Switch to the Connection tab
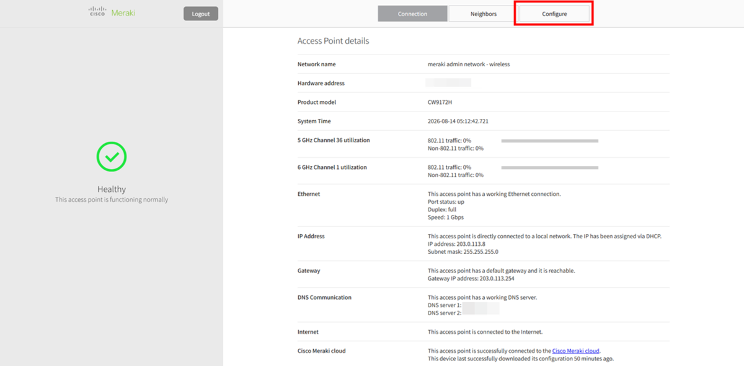744x366 pixels. point(412,14)
